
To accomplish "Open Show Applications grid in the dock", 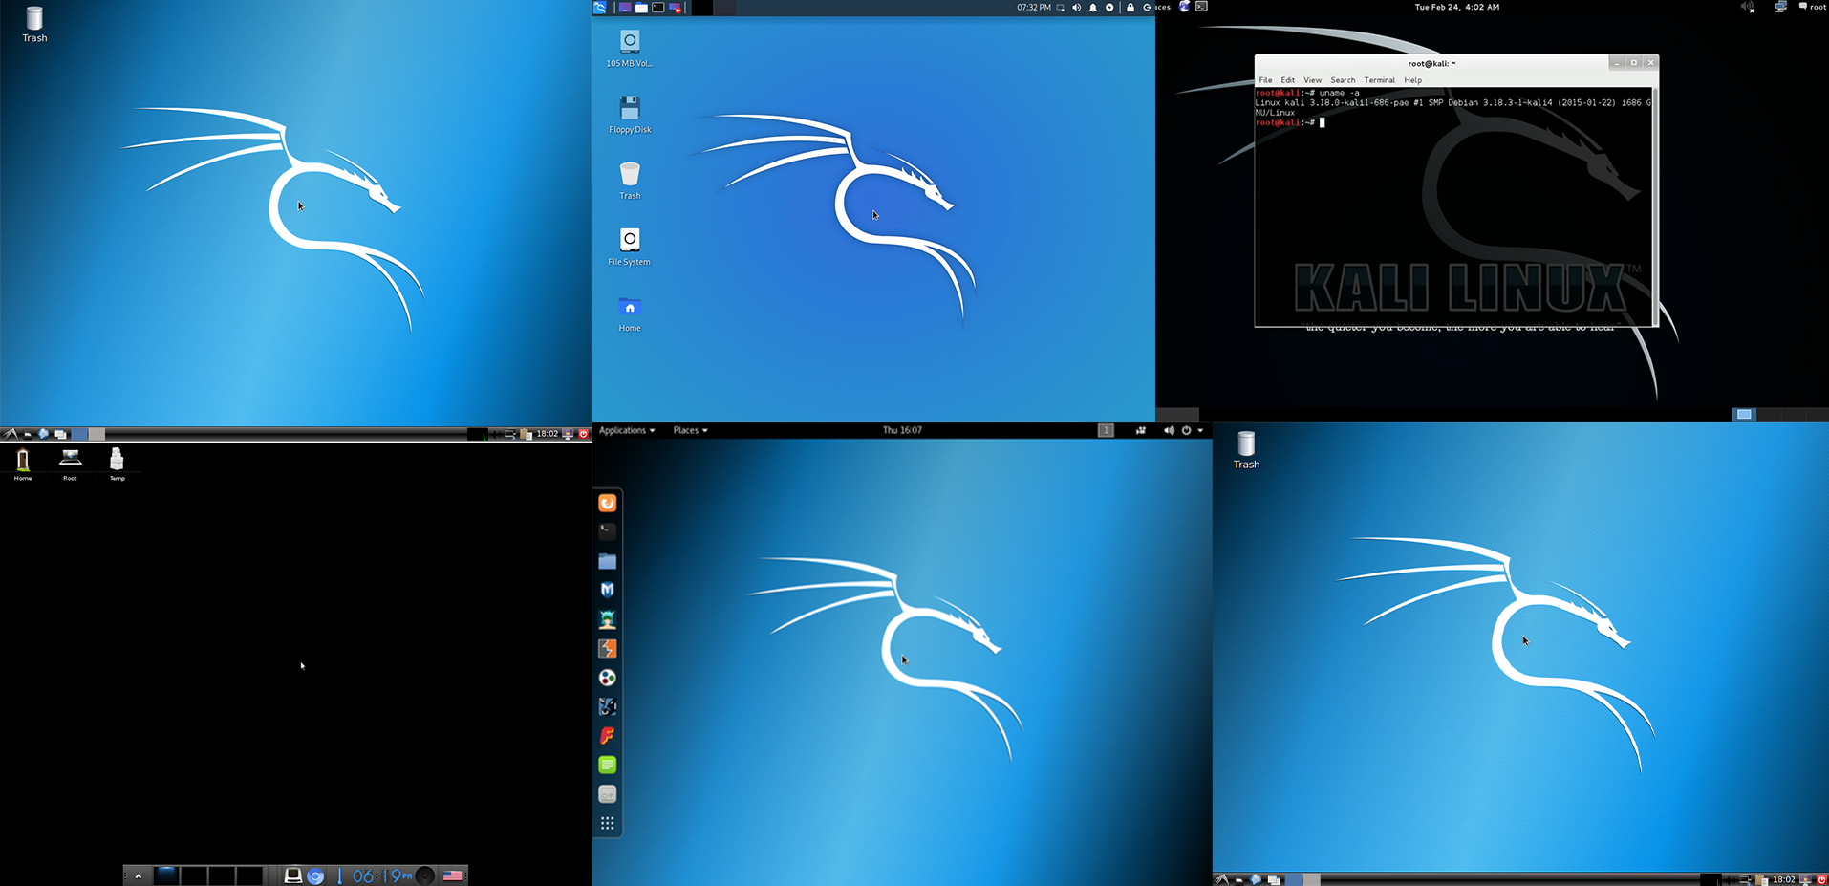I will [608, 823].
